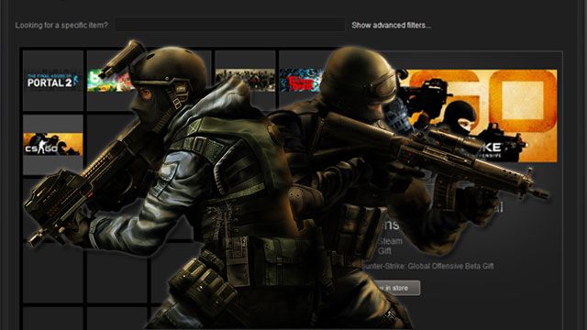Image resolution: width=587 pixels, height=330 pixels.
Task: Select the crowd-photo inventory item thumbnail
Action: point(245,80)
